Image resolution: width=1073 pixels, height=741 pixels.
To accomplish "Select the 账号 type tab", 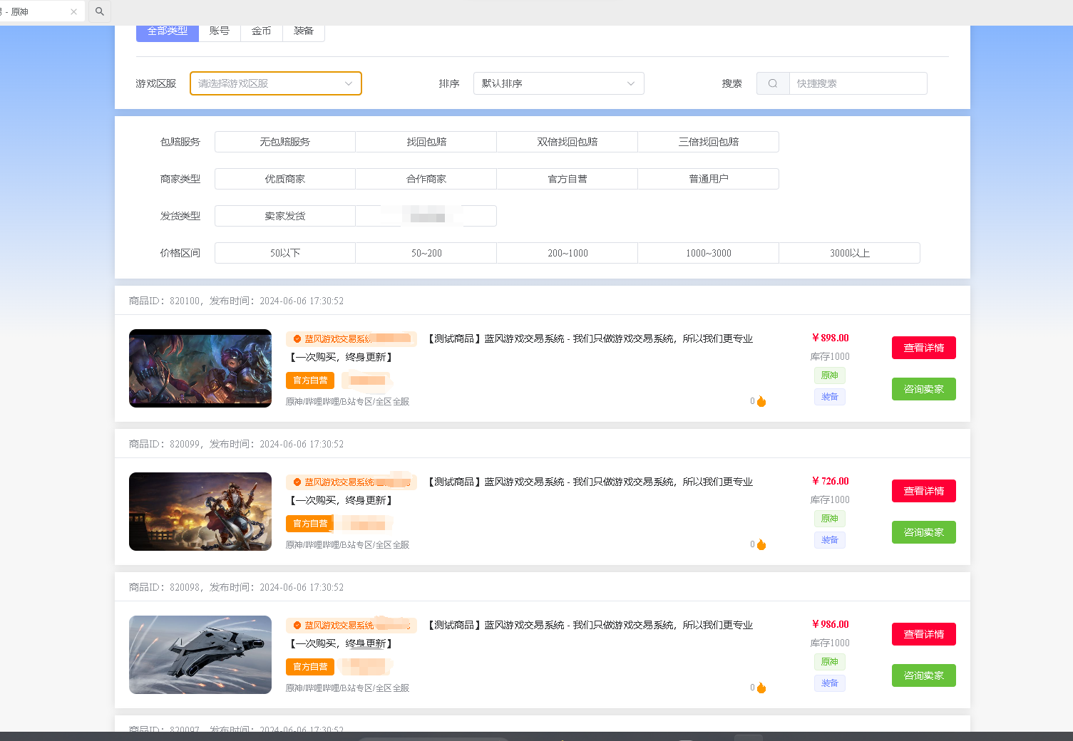I will [x=220, y=31].
